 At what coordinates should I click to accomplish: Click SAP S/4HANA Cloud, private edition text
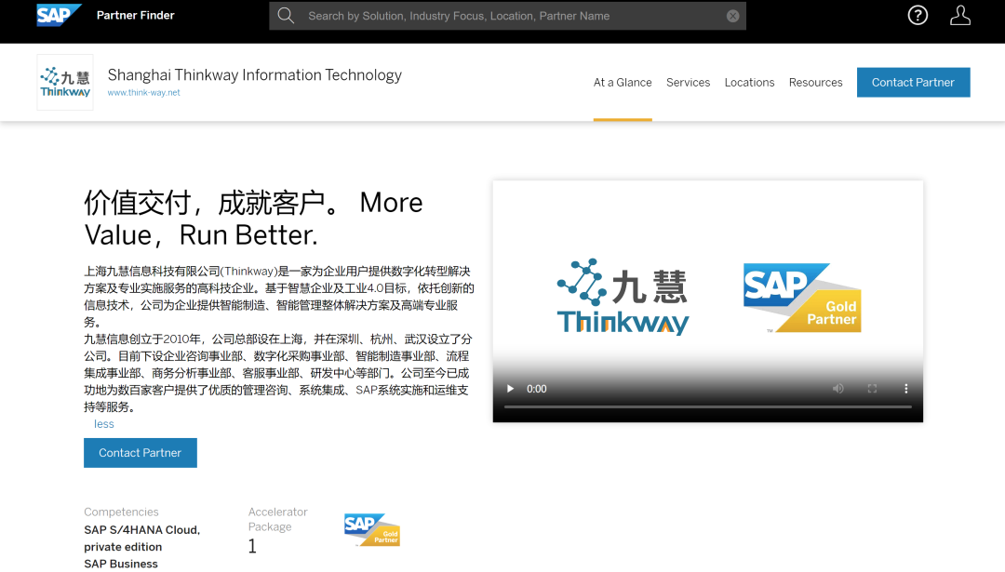[141, 538]
